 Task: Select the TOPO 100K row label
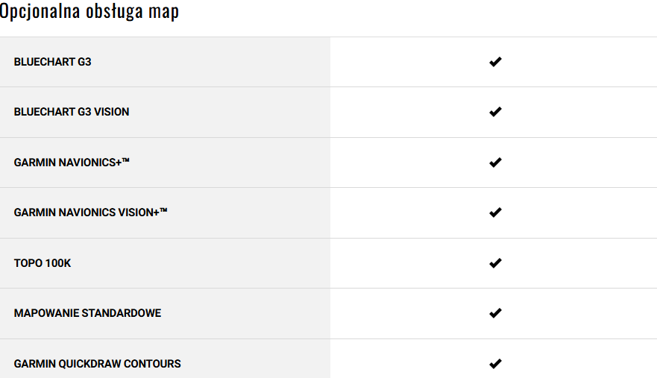point(43,263)
